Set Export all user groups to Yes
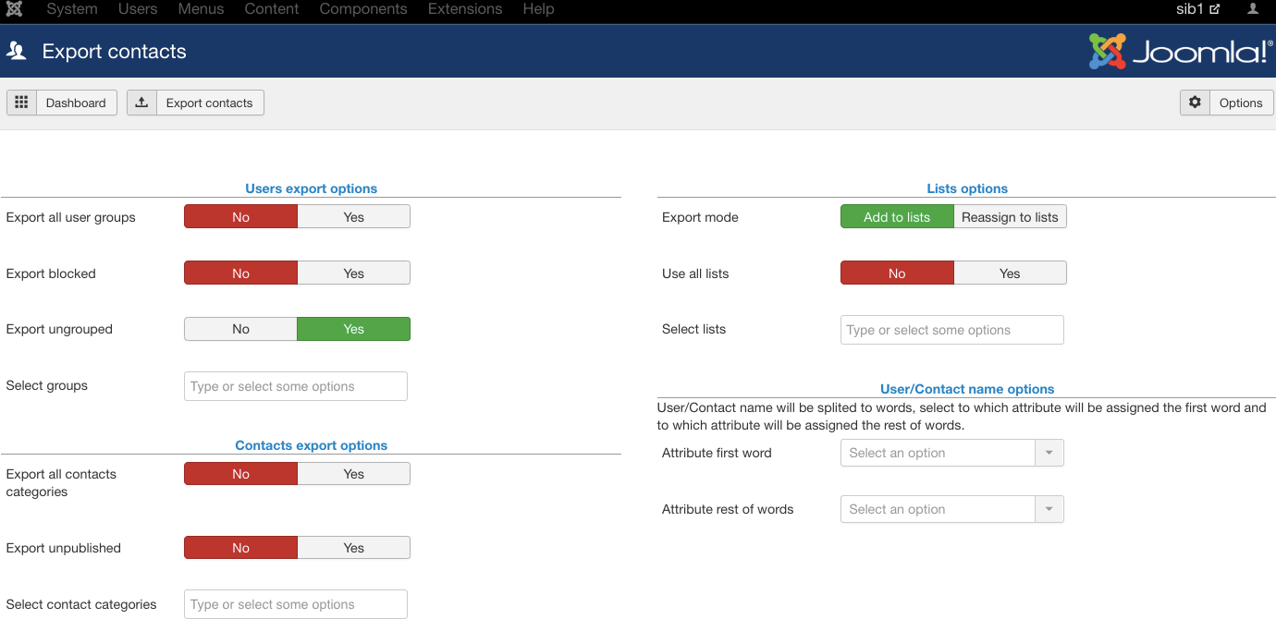1276x619 pixels. click(353, 217)
